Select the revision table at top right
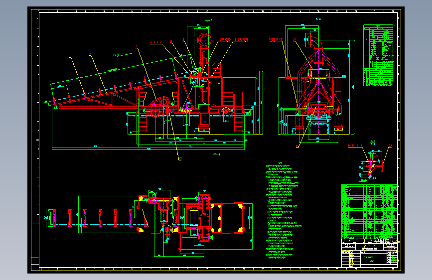The height and width of the screenshot is (280, 432). (x=378, y=55)
